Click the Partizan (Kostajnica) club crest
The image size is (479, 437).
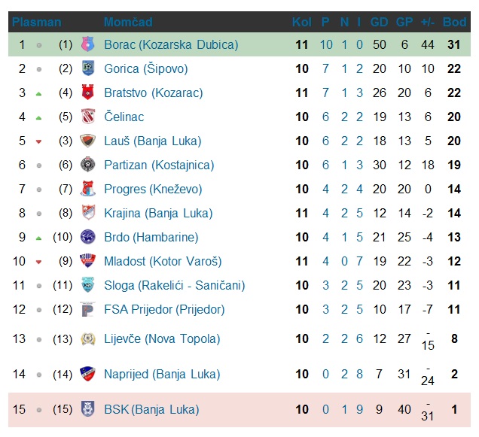click(87, 165)
